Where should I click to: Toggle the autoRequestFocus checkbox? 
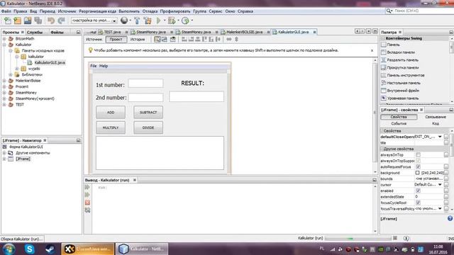point(418,167)
